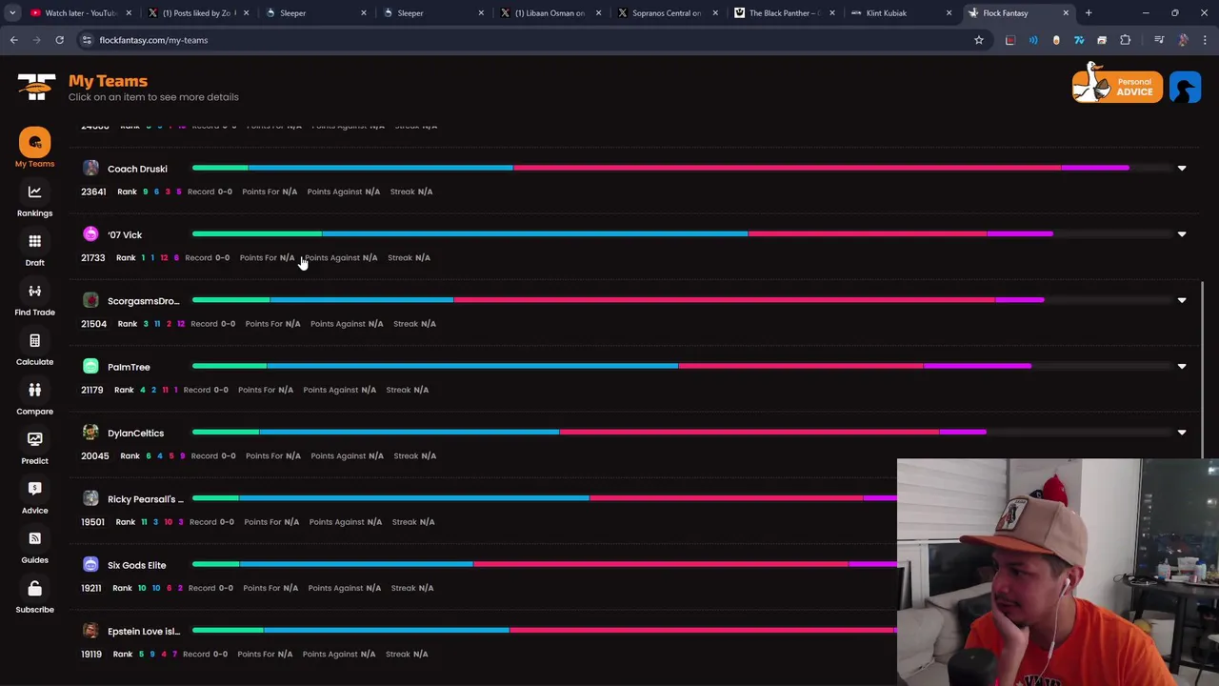Screen dimensions: 1219x686
Task: Click the webcam overlay video
Action: click(1057, 573)
